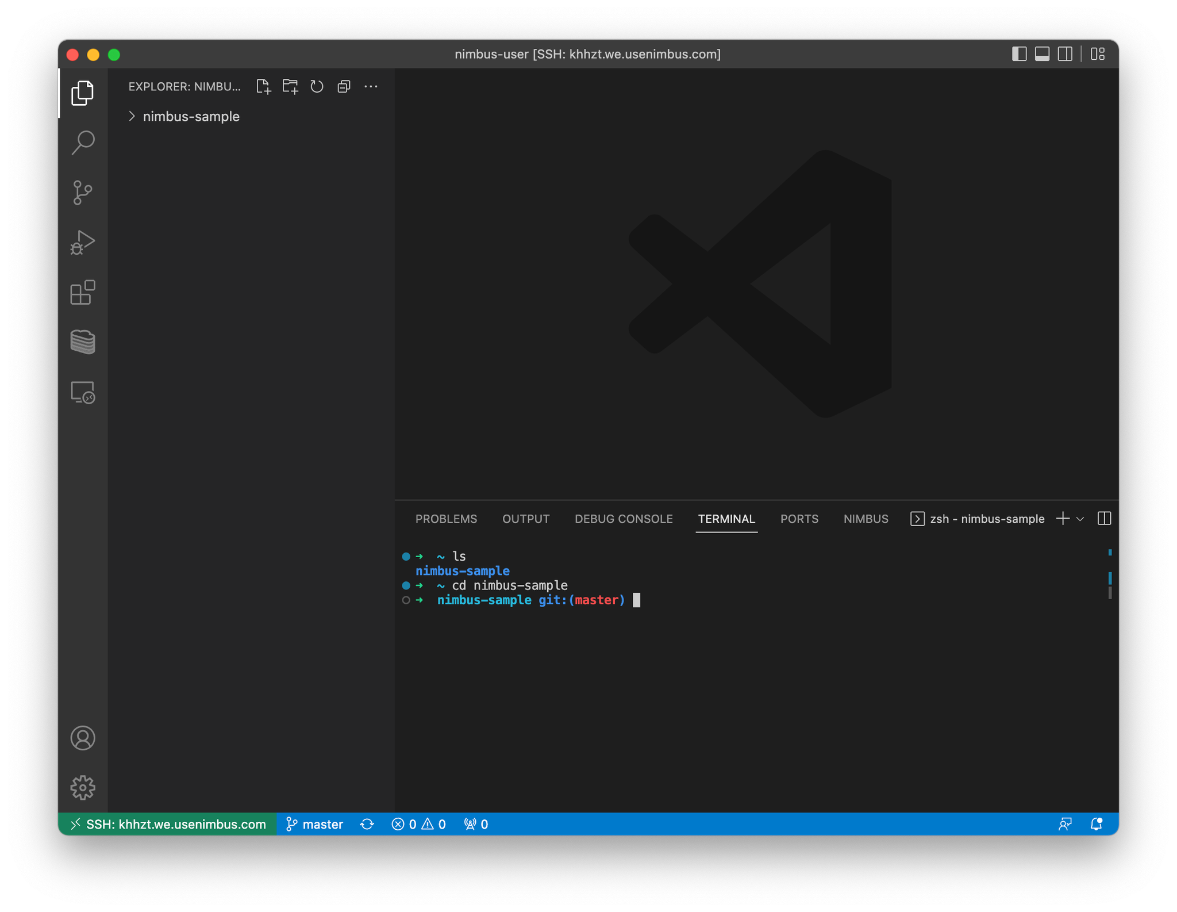
Task: Open the feedback icon in status bar
Action: coord(1065,824)
